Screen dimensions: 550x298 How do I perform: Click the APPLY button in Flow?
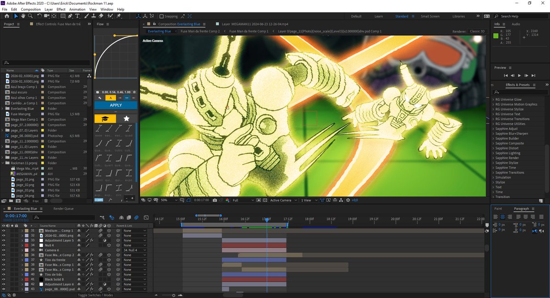(x=116, y=105)
